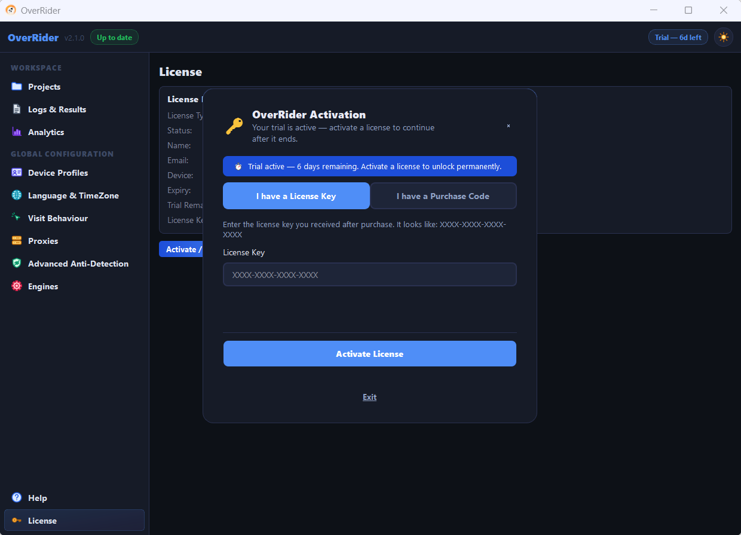
Task: Click the Activate button behind the dialog
Action: (181, 249)
